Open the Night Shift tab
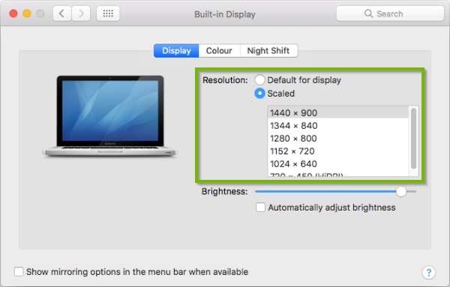450x287 pixels. (268, 51)
